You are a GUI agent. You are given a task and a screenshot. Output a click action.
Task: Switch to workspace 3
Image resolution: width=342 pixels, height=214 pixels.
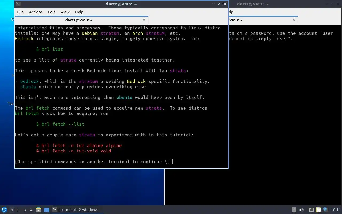(x=25, y=210)
